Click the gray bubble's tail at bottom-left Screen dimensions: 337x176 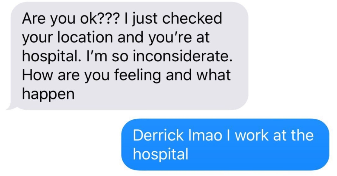coord(11,106)
